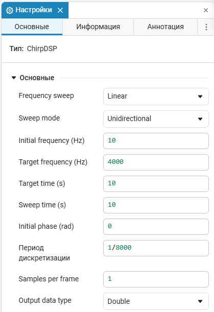Open the three-dot more tabs menu

pos(206,27)
